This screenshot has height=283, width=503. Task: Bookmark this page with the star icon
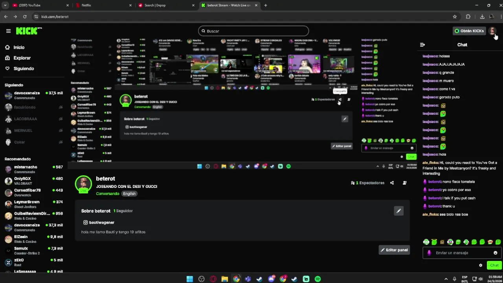[455, 17]
